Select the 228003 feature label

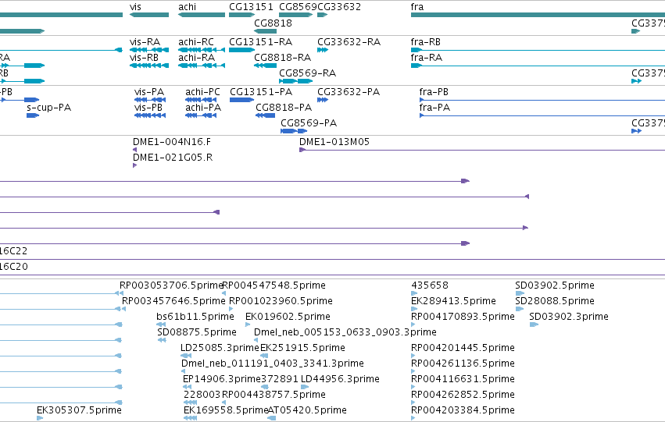[x=202, y=395]
